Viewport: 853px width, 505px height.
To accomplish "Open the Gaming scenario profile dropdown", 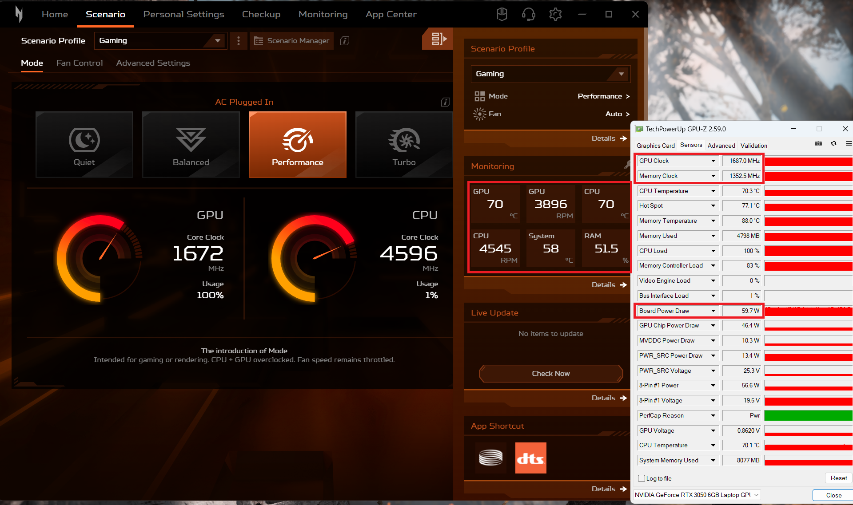I will coord(161,41).
